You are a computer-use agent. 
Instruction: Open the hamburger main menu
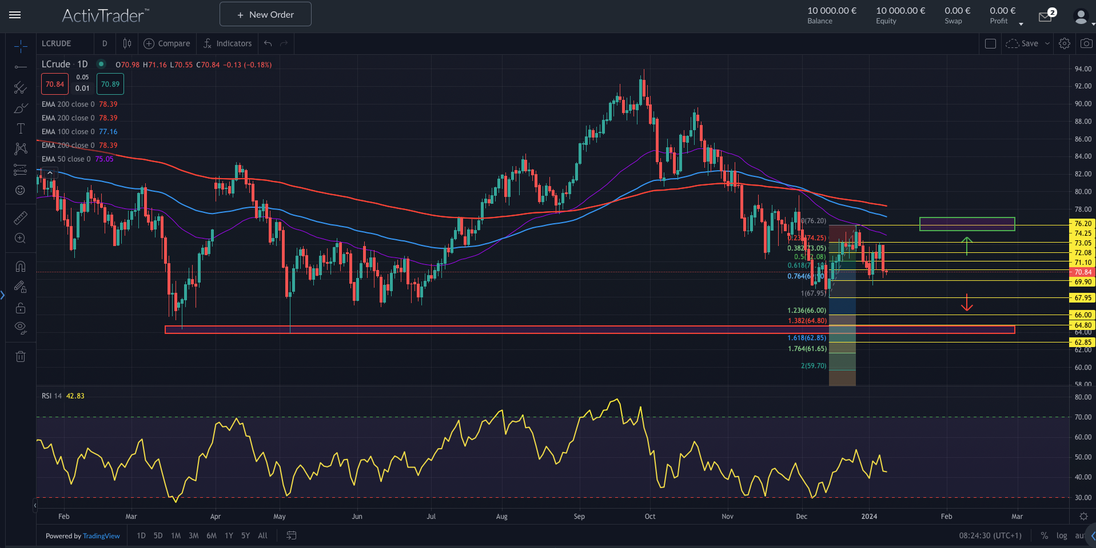(15, 15)
